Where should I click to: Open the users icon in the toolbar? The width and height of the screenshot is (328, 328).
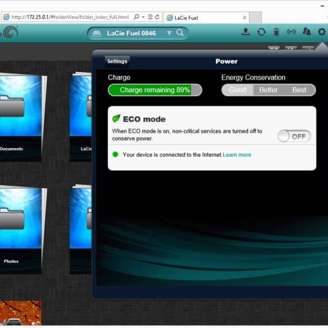[307, 32]
